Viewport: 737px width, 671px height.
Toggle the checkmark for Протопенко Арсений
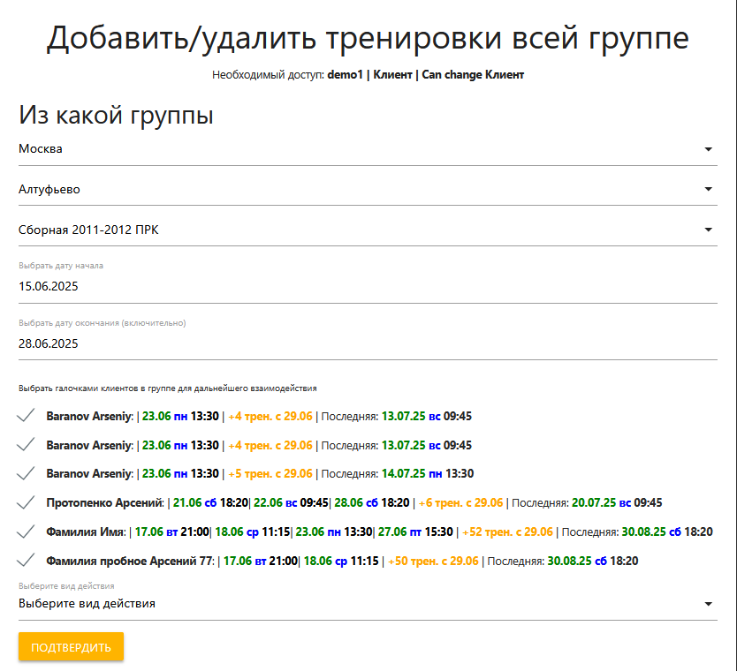tap(26, 502)
